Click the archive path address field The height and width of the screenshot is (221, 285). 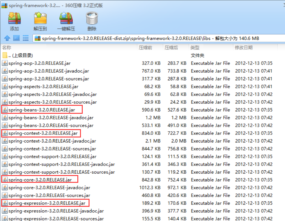tap(159, 38)
